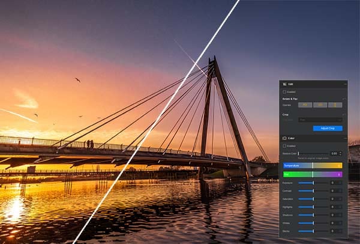The height and width of the screenshot is (244, 360).
Task: Click the Exposure label
Action: tap(287, 183)
